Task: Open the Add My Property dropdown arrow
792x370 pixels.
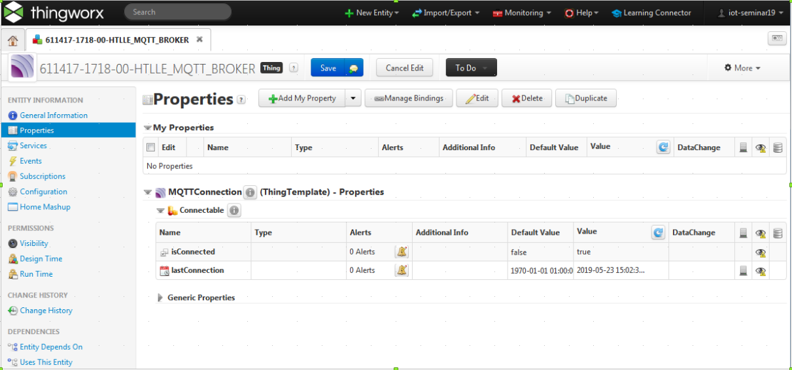Action: coord(353,99)
